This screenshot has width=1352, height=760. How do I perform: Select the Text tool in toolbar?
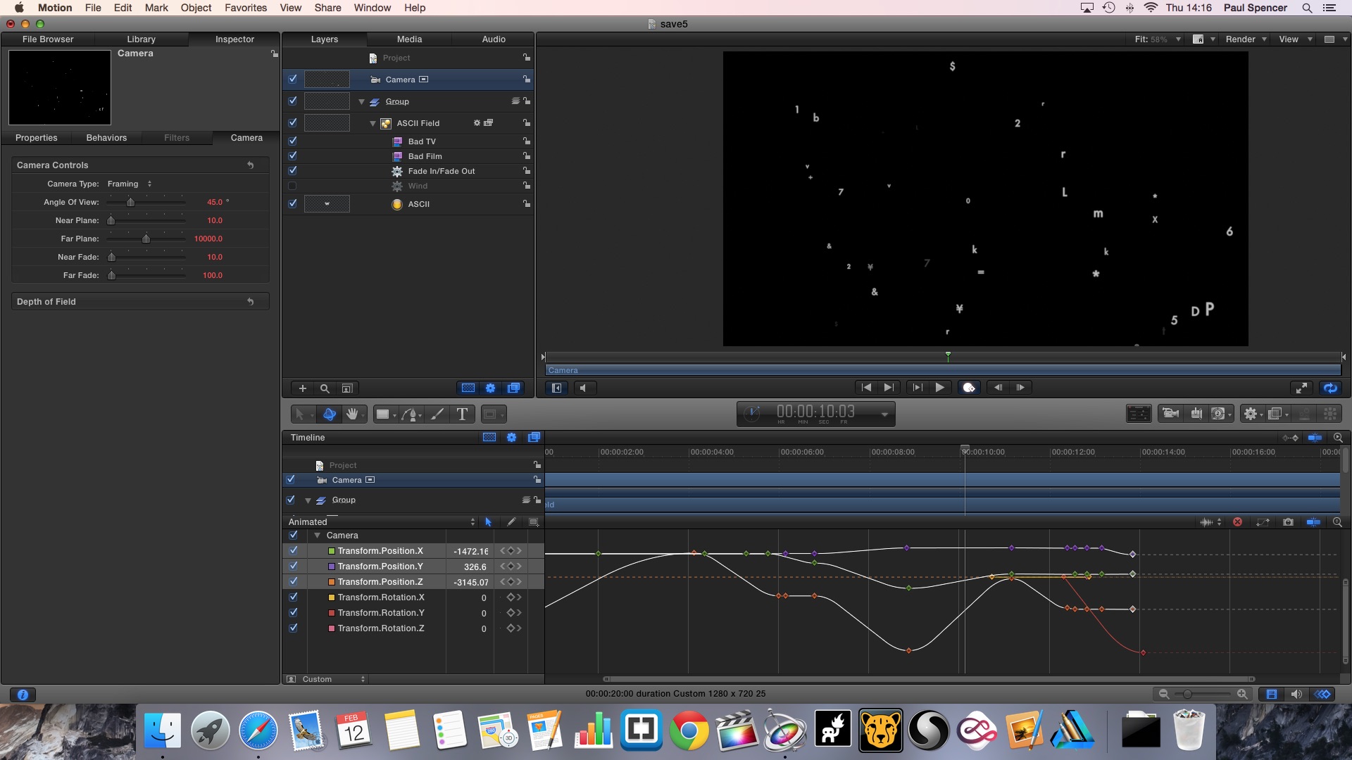(x=462, y=414)
